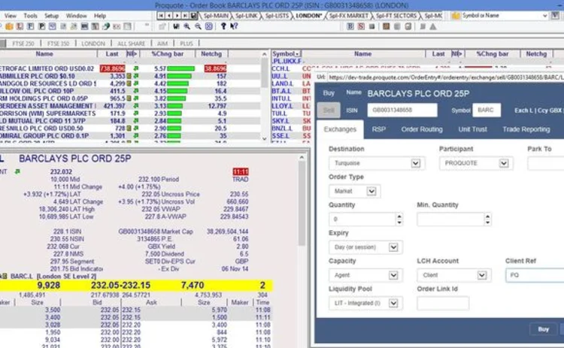Open the Expiry Day (or session) dropdown
564x348 pixels.
393,247
